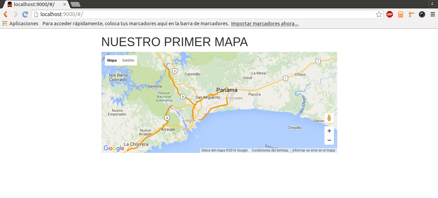Click the ALBROOK label on map
The height and width of the screenshot is (198, 438).
(189, 121)
